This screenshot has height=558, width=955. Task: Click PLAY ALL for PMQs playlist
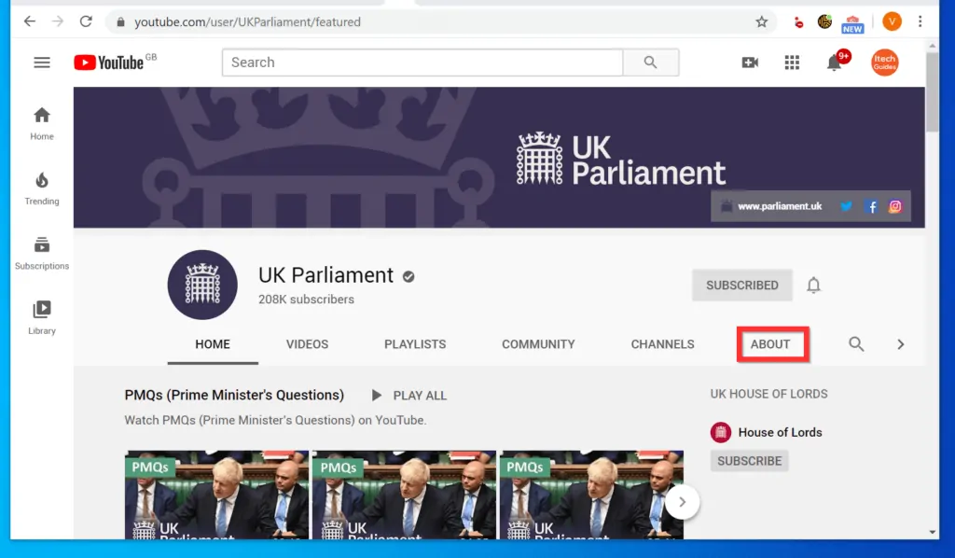(x=409, y=396)
